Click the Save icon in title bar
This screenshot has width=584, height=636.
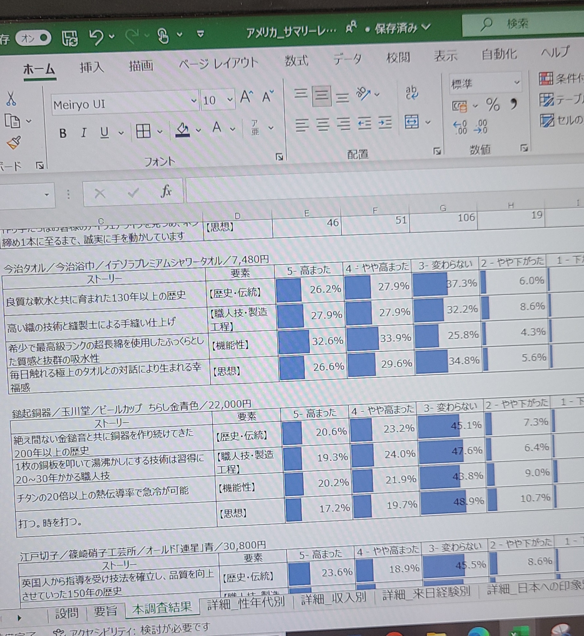pyautogui.click(x=70, y=38)
